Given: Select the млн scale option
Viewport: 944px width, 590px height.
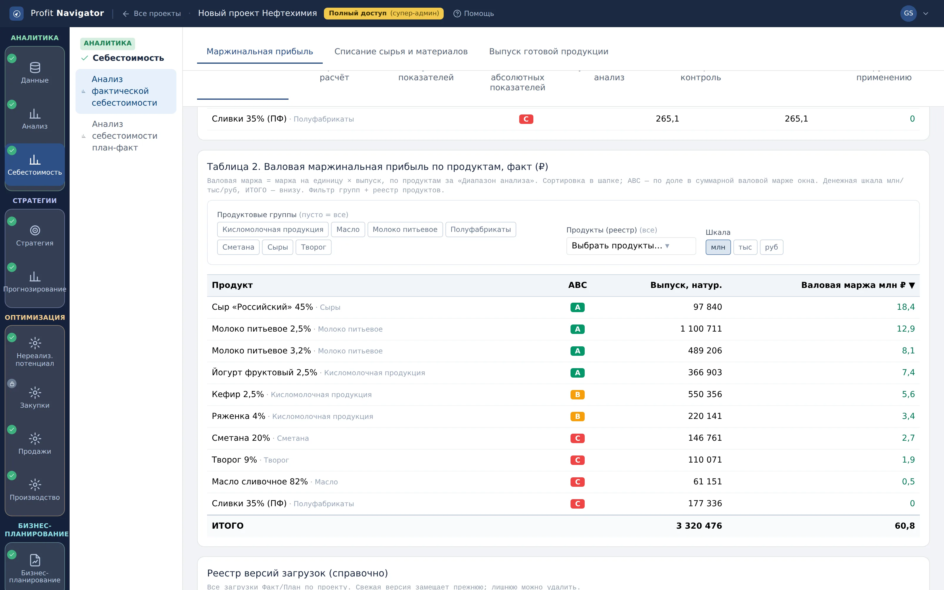Looking at the screenshot, I should point(718,247).
